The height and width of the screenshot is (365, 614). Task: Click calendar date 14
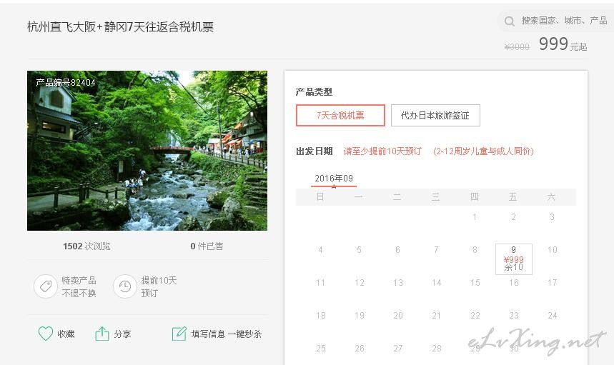(436, 282)
